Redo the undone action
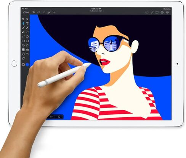Image resolution: width=186 pixels, height=158 pixels. tap(38, 12)
